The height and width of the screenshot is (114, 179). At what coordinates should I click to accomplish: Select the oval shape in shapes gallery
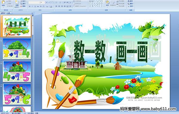[x=102, y=1]
